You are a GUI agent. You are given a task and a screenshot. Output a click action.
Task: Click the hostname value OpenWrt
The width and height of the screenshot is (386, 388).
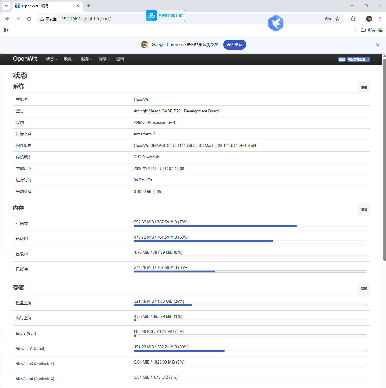142,100
